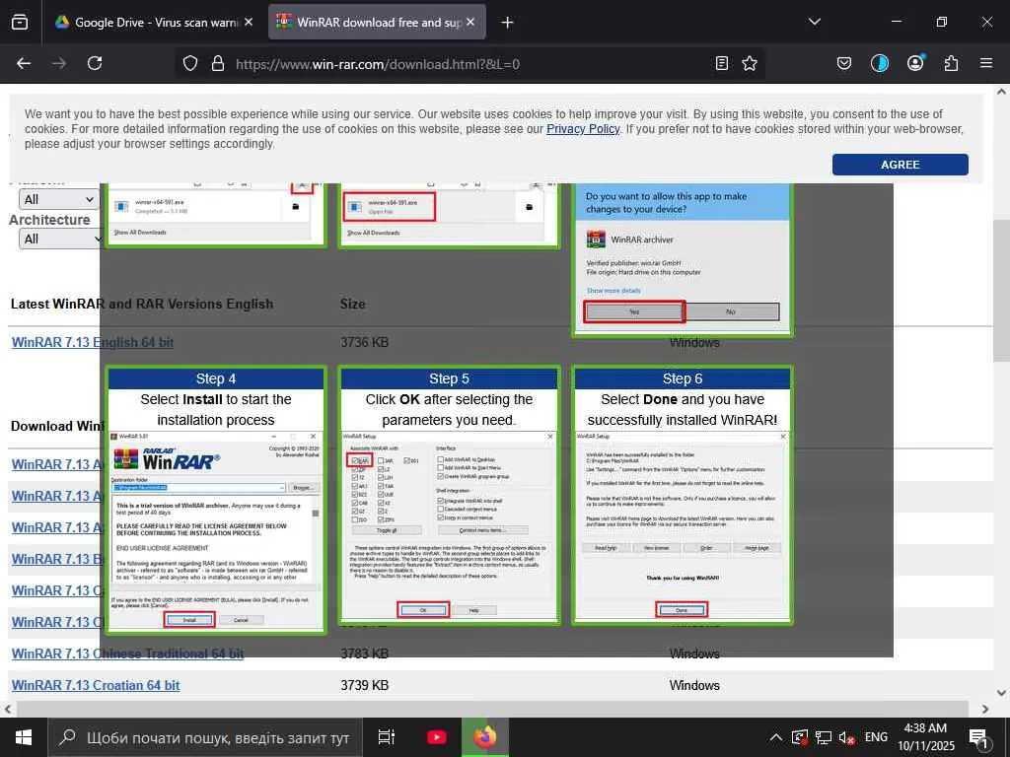Click the taskbar search box

(x=205, y=737)
